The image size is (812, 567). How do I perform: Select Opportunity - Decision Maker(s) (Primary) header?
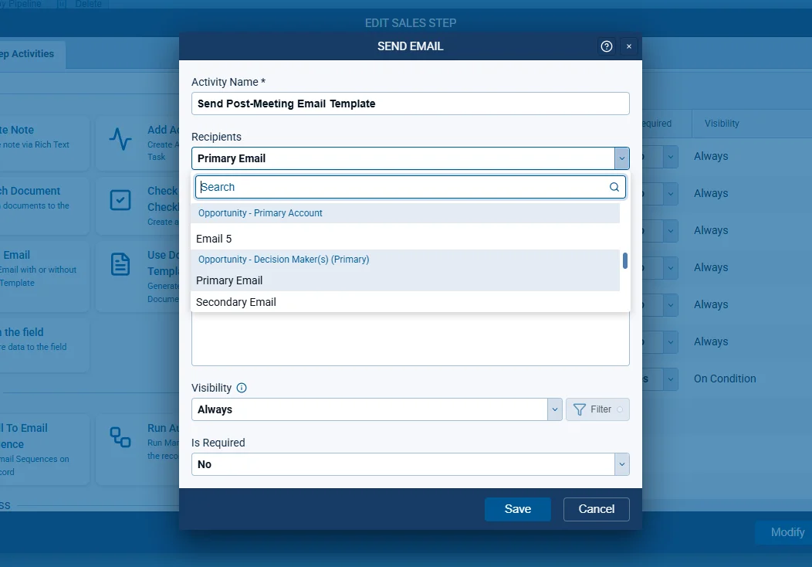[x=405, y=260]
